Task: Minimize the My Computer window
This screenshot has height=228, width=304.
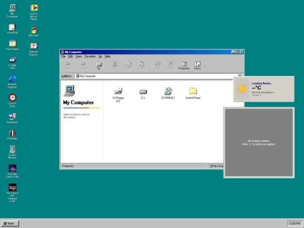Action: click(x=233, y=52)
